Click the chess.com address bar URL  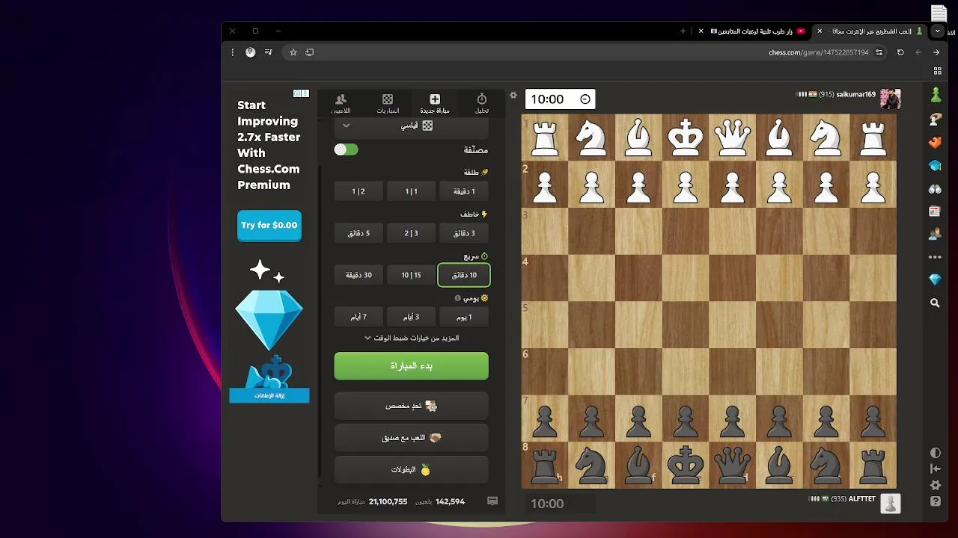(818, 52)
